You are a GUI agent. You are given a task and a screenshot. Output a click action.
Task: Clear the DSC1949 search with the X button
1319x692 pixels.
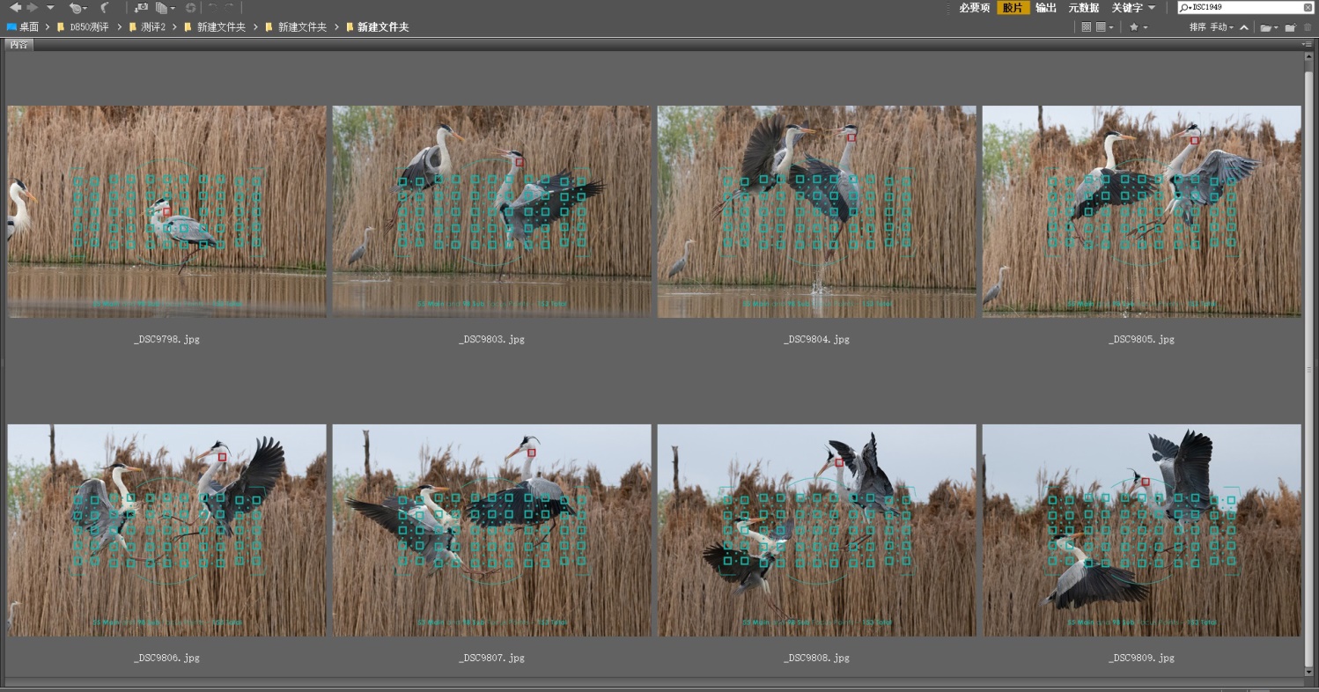click(1308, 7)
